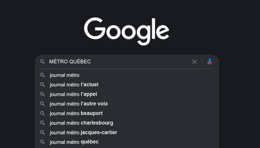
Task: Click the magnifier icon beside "journal métro l'autre voix"
Action: point(43,104)
